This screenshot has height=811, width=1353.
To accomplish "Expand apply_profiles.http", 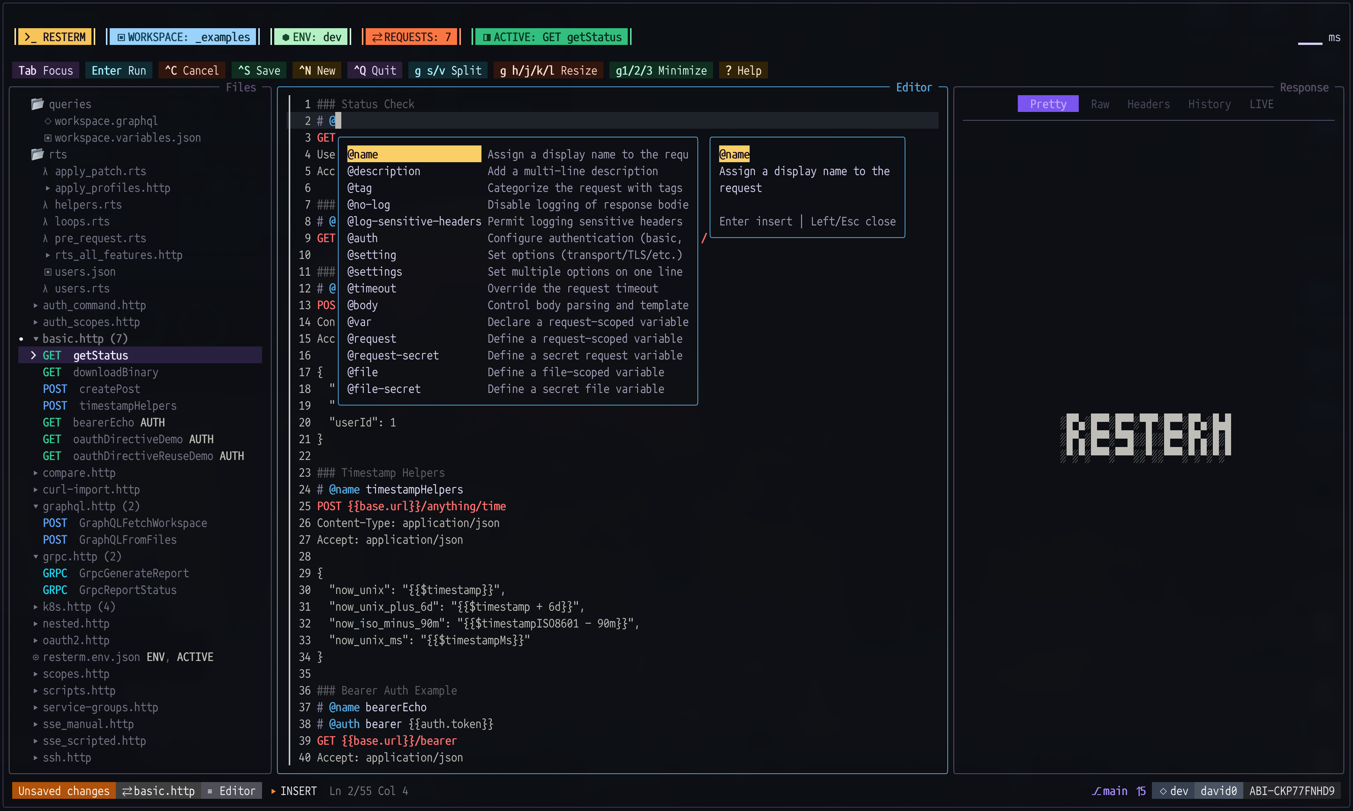I will click(x=48, y=188).
